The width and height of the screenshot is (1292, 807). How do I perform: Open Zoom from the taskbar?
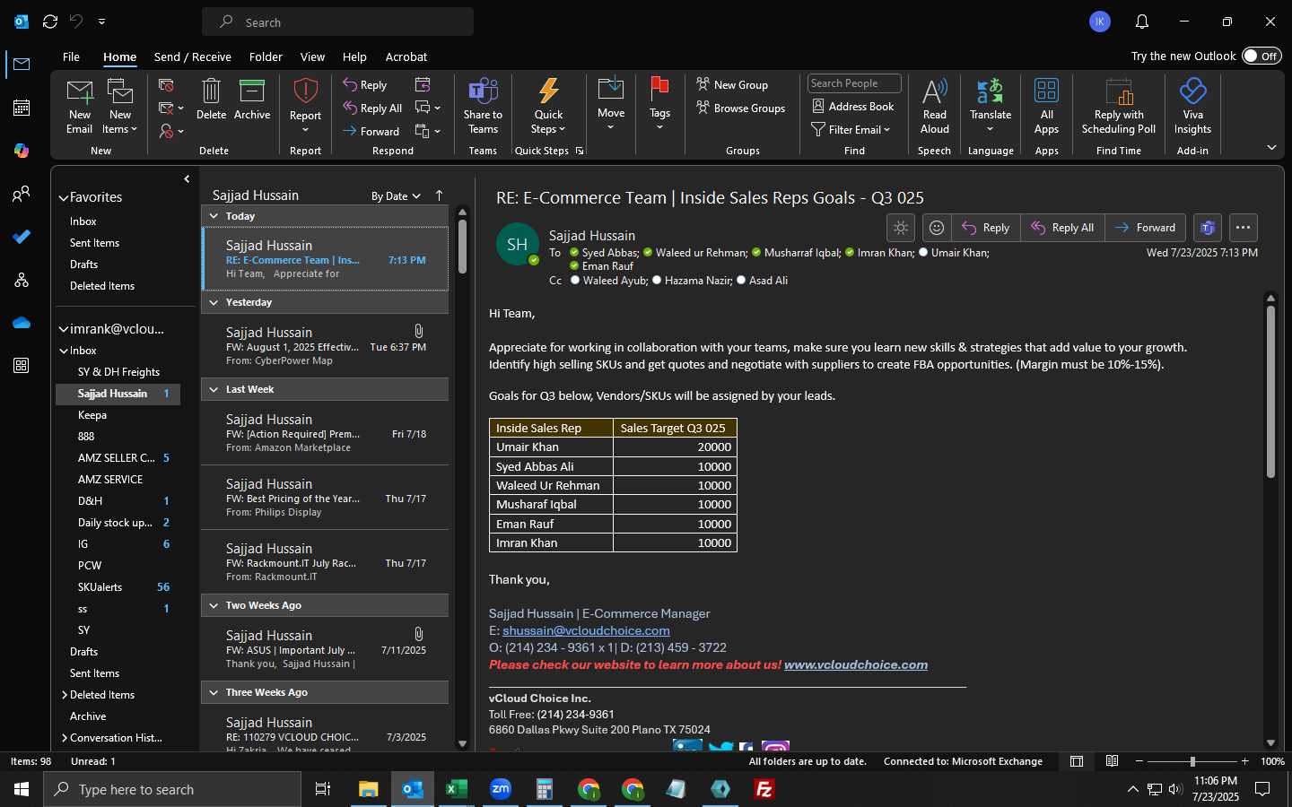(500, 789)
